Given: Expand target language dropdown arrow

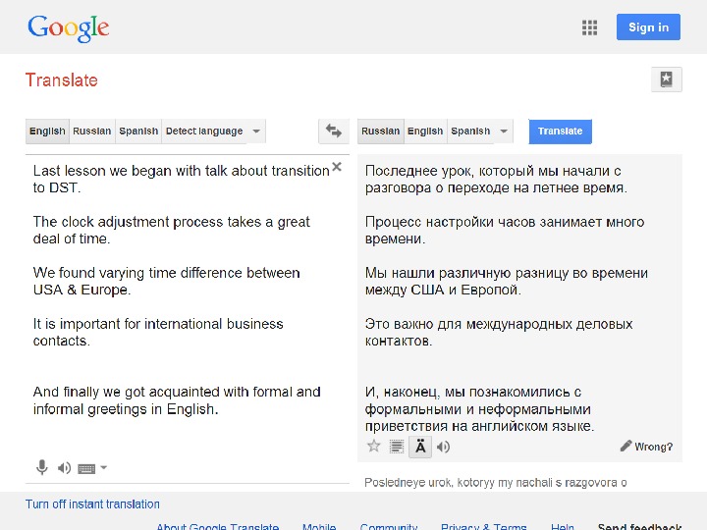Looking at the screenshot, I should point(504,132).
